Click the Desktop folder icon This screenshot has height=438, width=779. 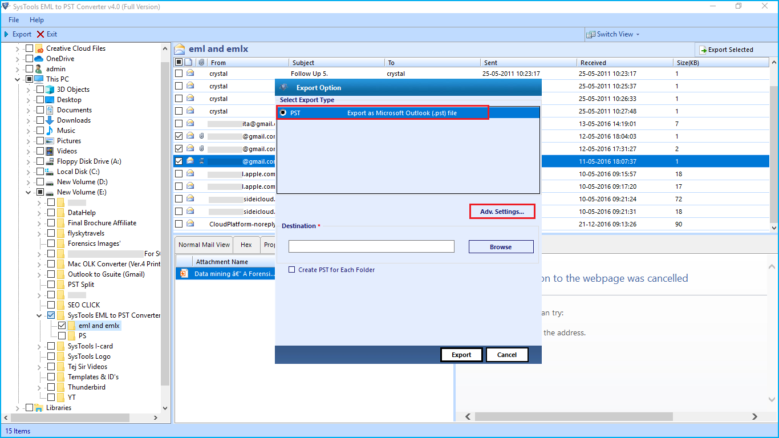[x=50, y=100]
